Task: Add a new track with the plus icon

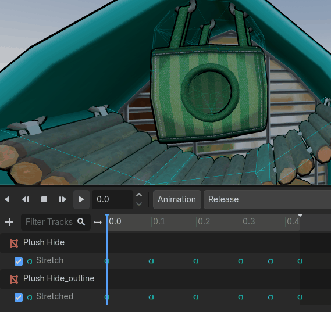Action: tap(9, 222)
